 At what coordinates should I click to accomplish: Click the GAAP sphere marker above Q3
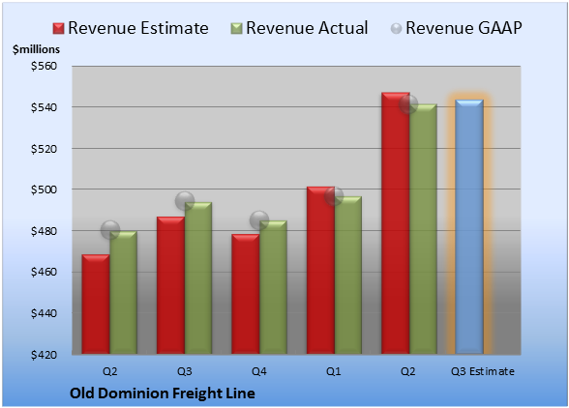pyautogui.click(x=185, y=200)
